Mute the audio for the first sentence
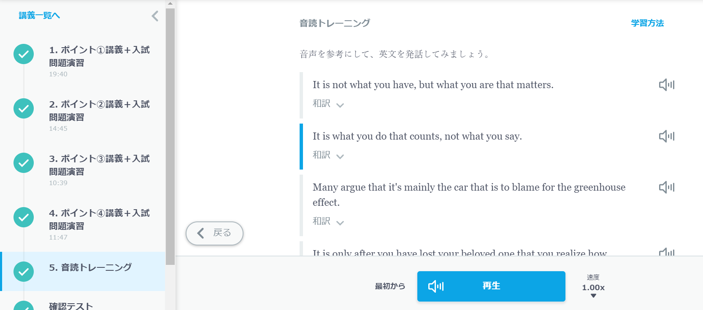Image resolution: width=703 pixels, height=310 pixels. pyautogui.click(x=666, y=84)
